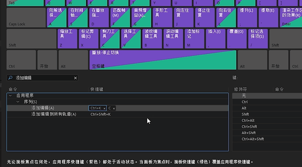Click the comma key labeled 插入(I)
The width and height of the screenshot is (302, 167).
pyautogui.click(x=216, y=39)
